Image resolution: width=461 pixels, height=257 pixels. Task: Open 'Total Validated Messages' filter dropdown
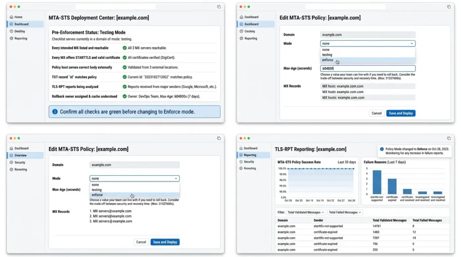[306, 213]
